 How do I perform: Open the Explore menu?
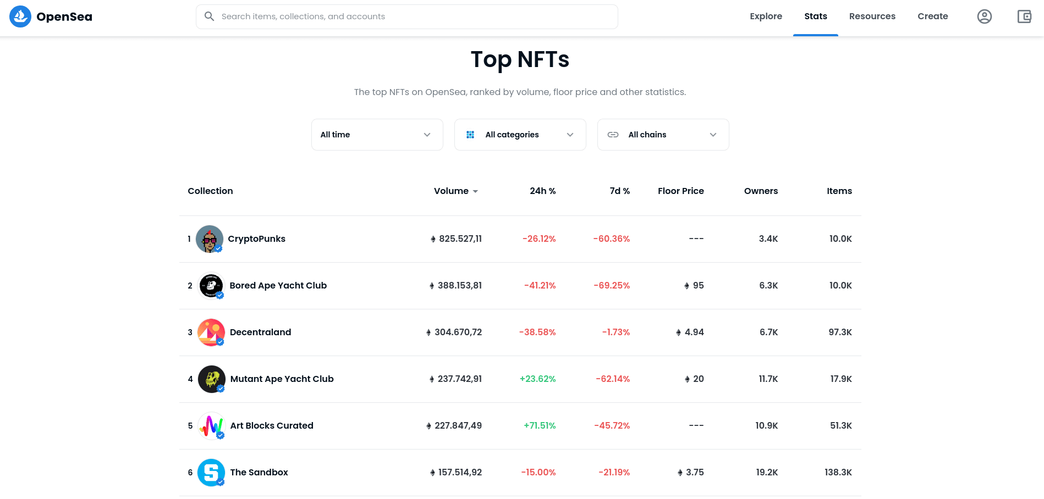[766, 16]
